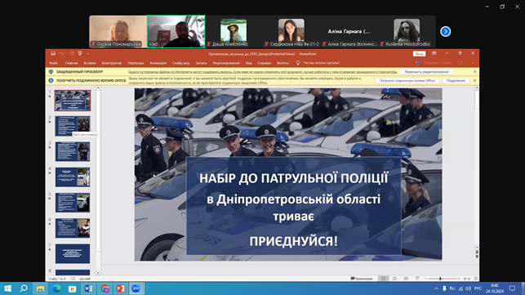The width and height of the screenshot is (525, 295).
Task: Click Разрешить редактирование button
Action: 426,72
